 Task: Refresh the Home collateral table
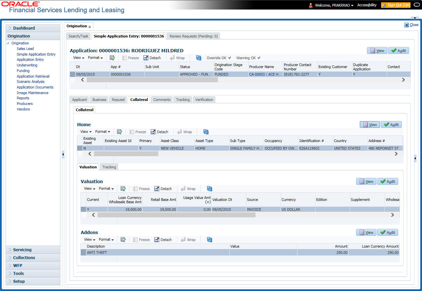click(x=206, y=132)
